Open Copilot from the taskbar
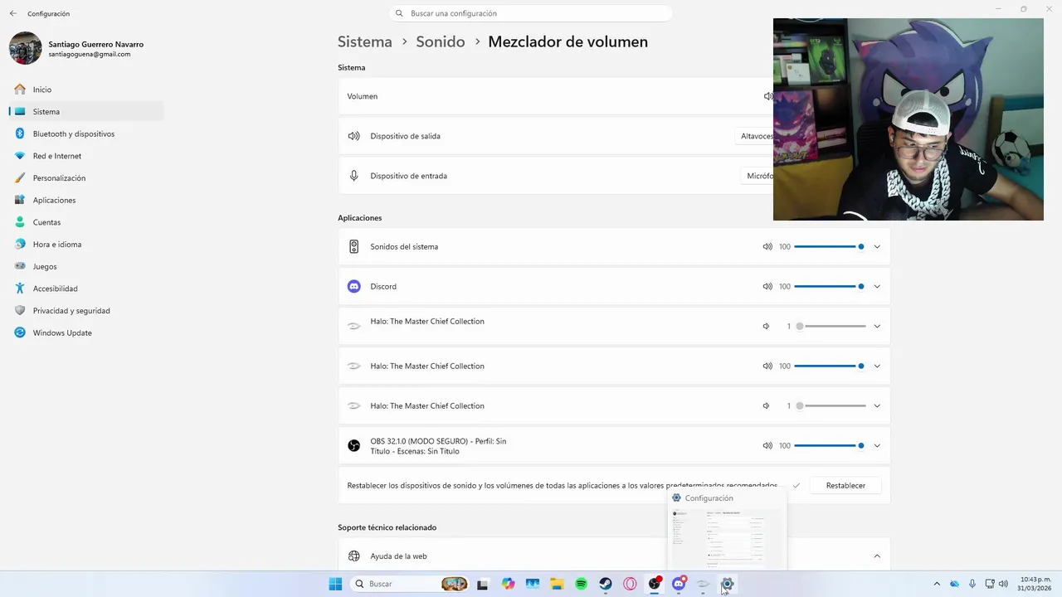The width and height of the screenshot is (1062, 597). click(x=509, y=584)
